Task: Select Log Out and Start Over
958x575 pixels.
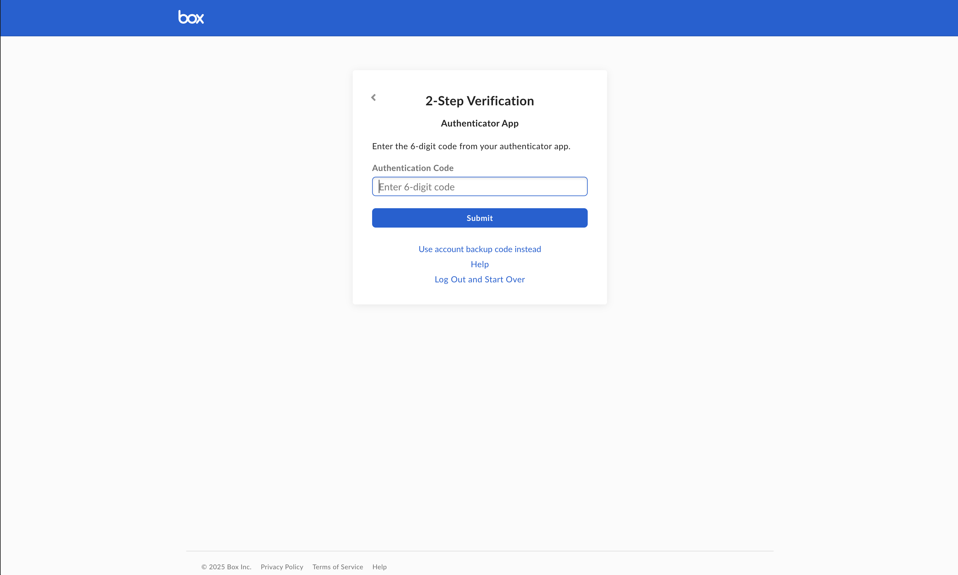Action: [x=479, y=279]
